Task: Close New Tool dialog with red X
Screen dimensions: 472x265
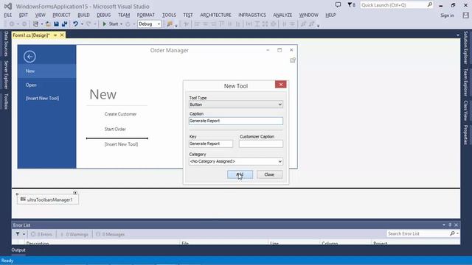Action: 280,85
